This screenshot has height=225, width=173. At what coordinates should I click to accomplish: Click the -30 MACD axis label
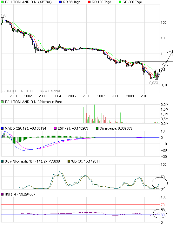click(164, 157)
